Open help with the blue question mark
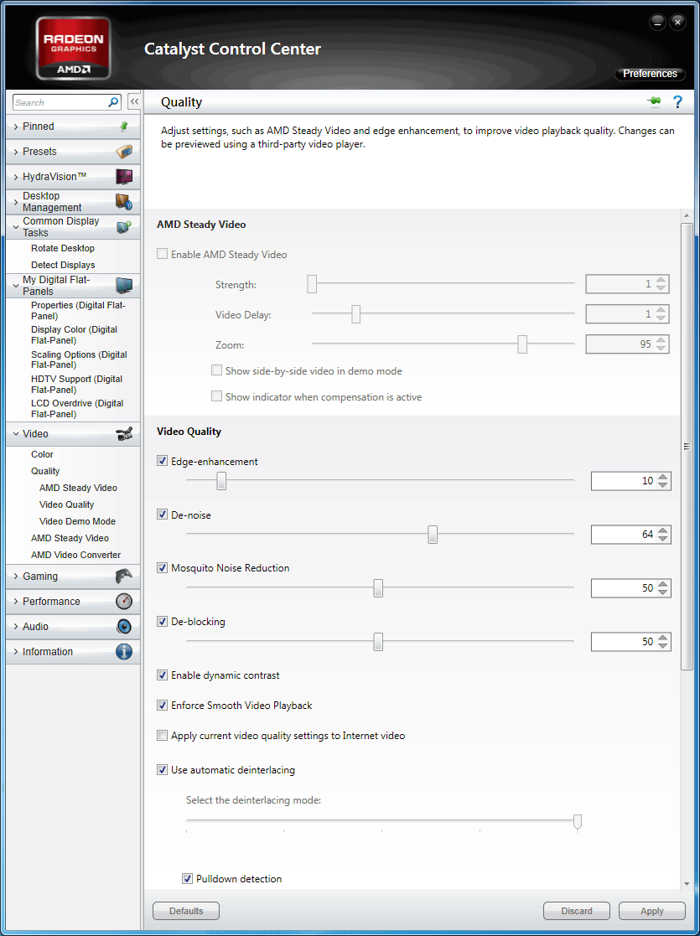This screenshot has height=936, width=700. (x=677, y=102)
